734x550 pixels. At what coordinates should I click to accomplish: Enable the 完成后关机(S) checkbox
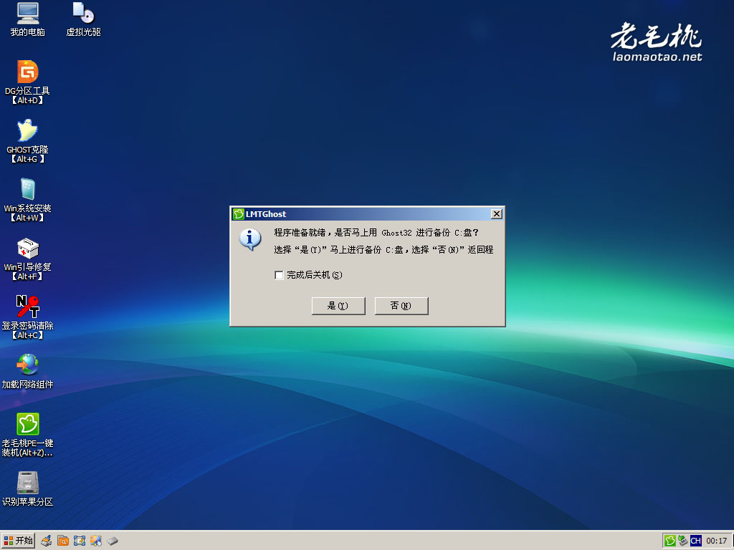pyautogui.click(x=279, y=275)
